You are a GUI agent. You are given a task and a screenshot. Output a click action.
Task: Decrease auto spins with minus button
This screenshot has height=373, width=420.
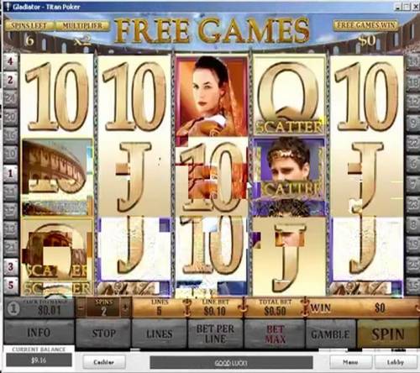[81, 308]
